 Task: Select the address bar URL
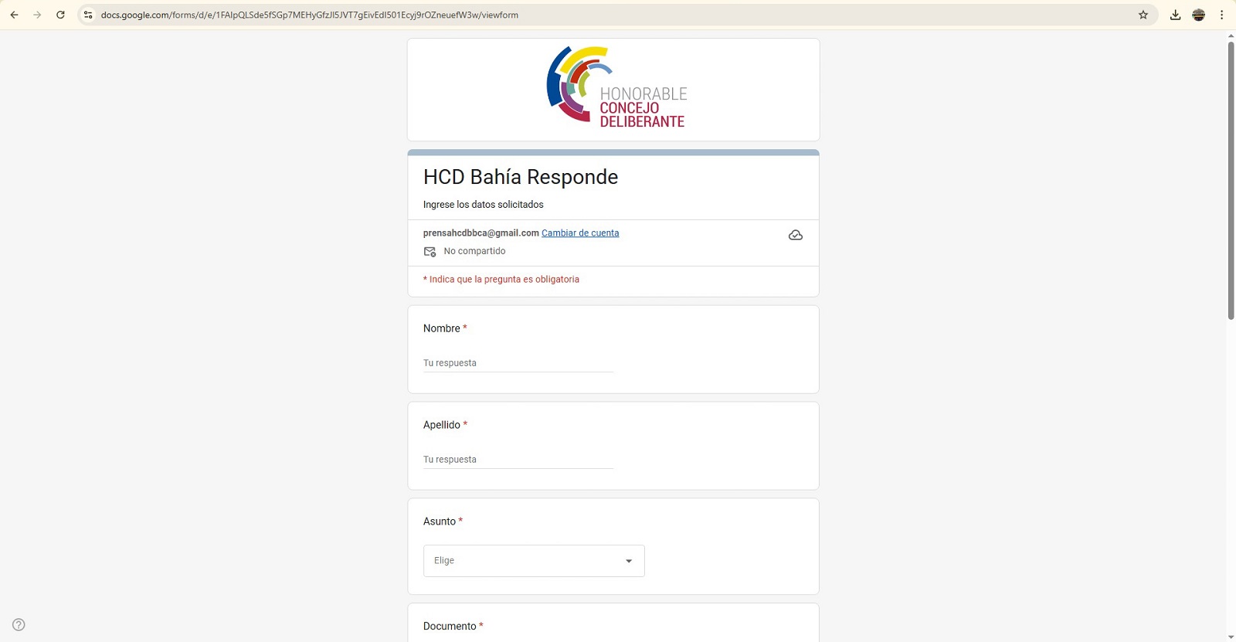[x=309, y=15]
